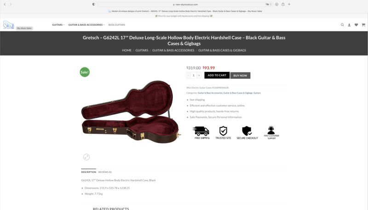
Task: Click the Sky Music Sales logo
Action: pos(9,25)
